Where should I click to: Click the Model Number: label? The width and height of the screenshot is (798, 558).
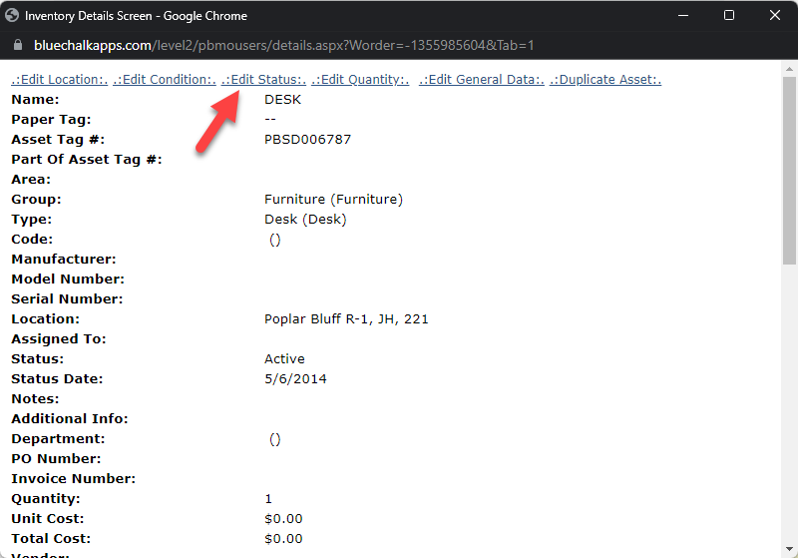[68, 279]
